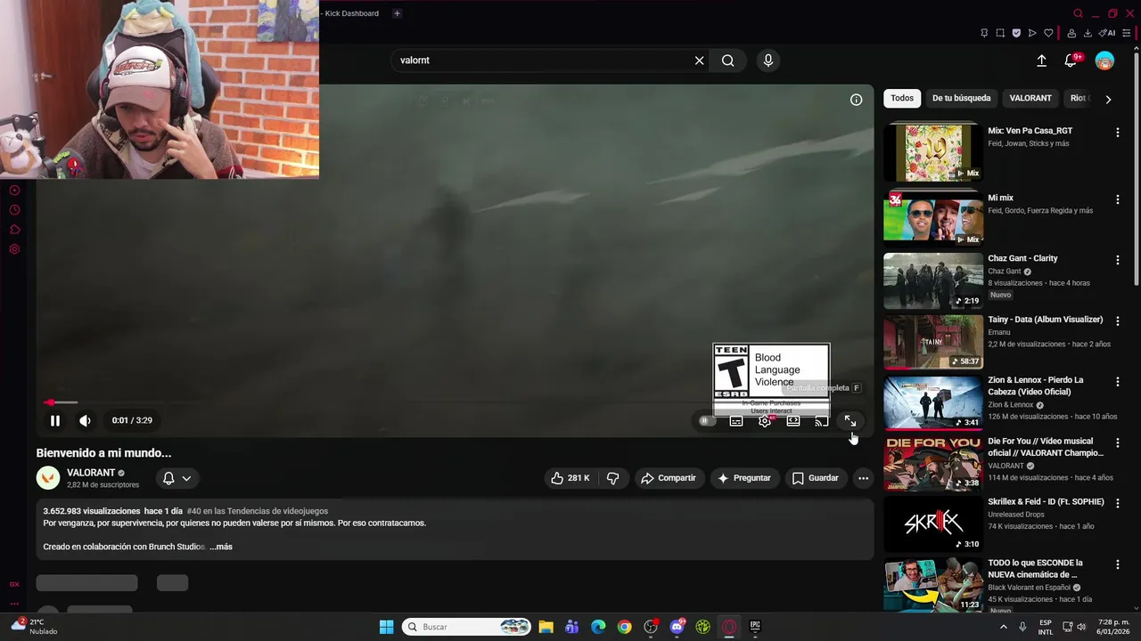The width and height of the screenshot is (1141, 641).
Task: Run the search with the magnifier button
Action: tap(728, 61)
